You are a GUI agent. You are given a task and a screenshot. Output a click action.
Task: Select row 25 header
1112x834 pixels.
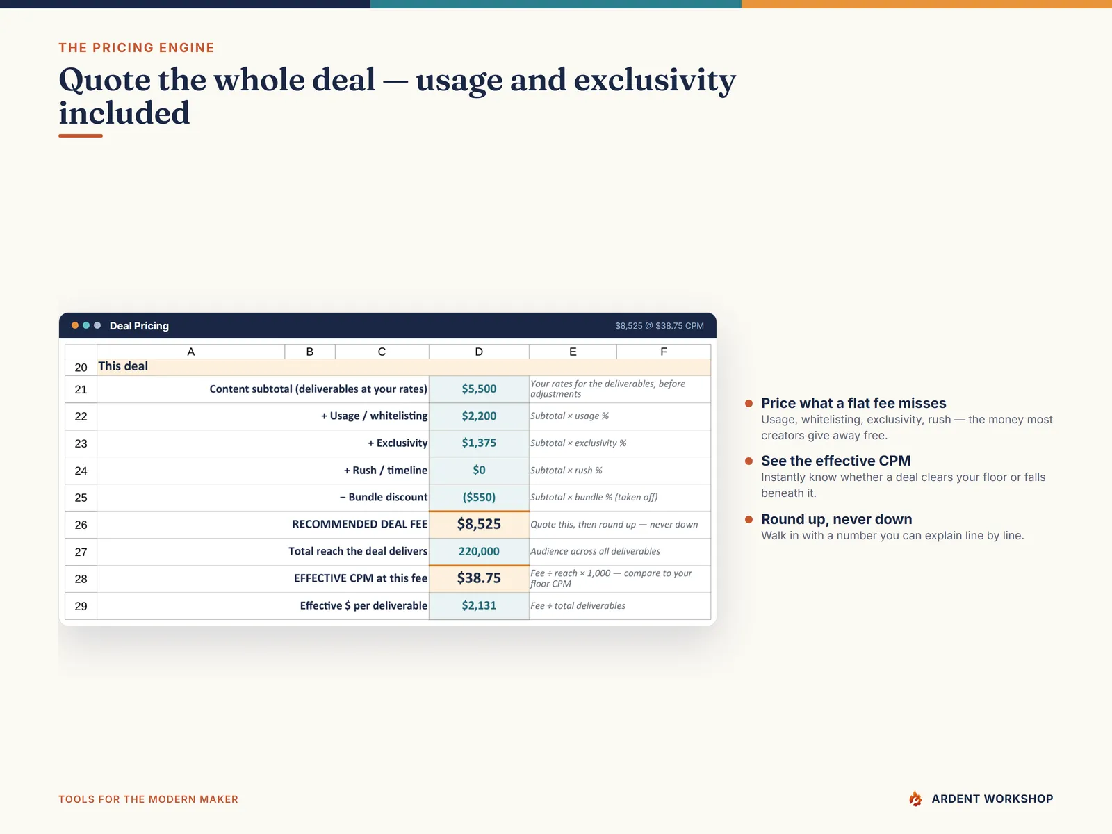[81, 498]
